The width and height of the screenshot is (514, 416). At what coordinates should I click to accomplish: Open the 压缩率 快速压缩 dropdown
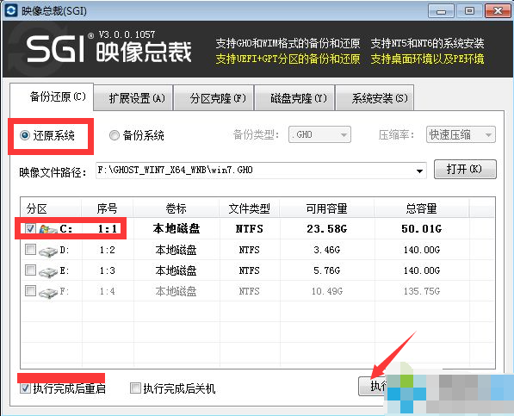(x=461, y=134)
